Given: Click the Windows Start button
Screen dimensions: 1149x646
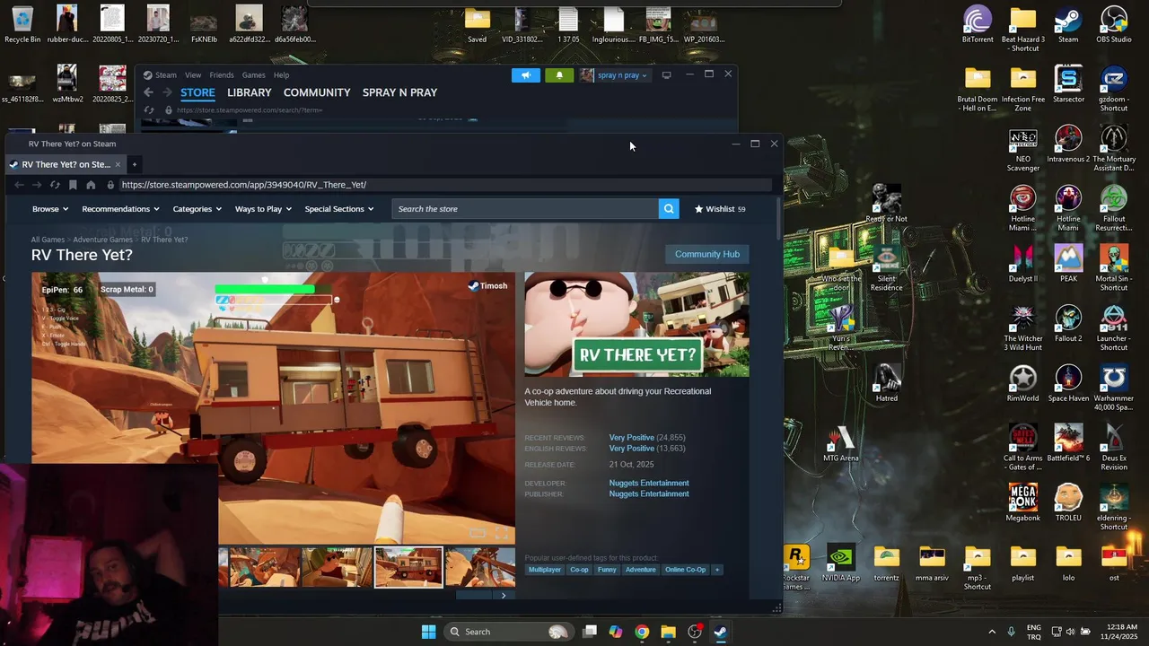Looking at the screenshot, I should (428, 632).
